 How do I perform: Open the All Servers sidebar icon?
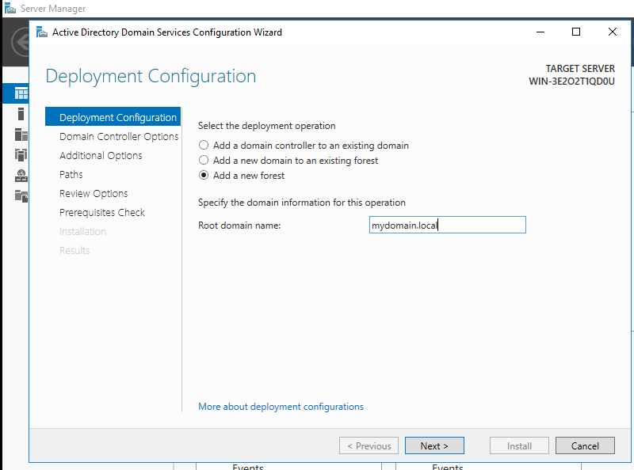click(x=21, y=135)
